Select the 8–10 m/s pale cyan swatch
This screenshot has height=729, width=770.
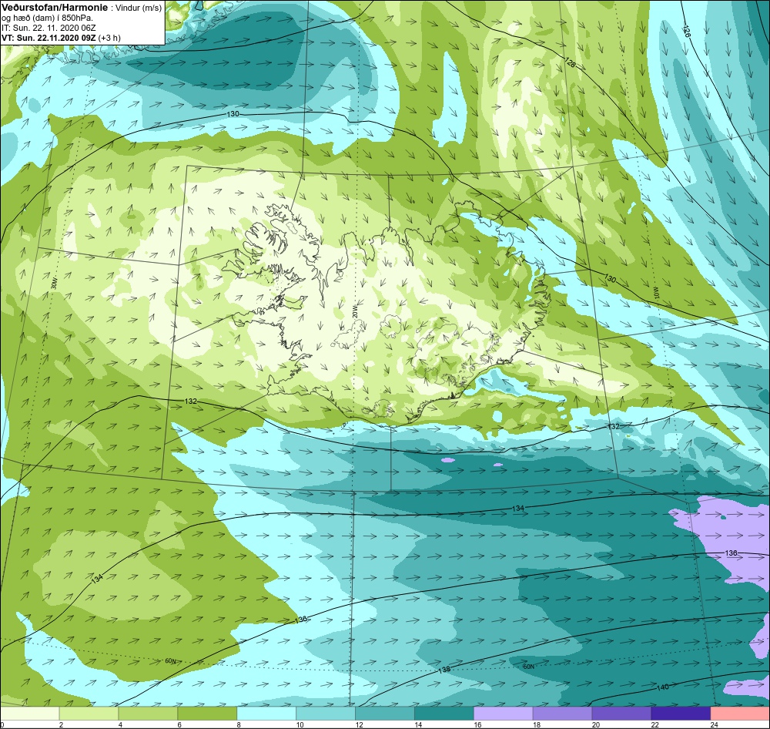tap(266, 713)
